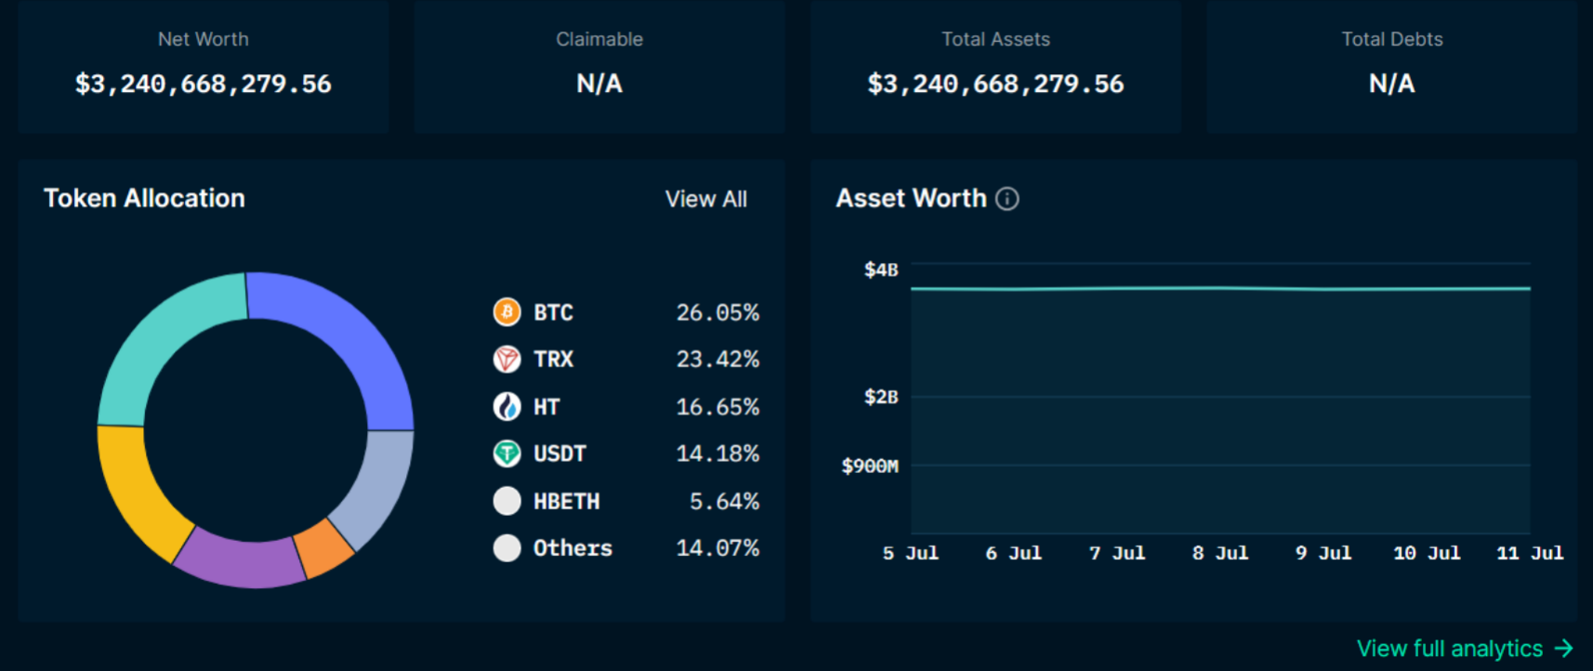Viewport: 1593px width, 671px height.
Task: Open View full analytics link
Action: 1465,648
